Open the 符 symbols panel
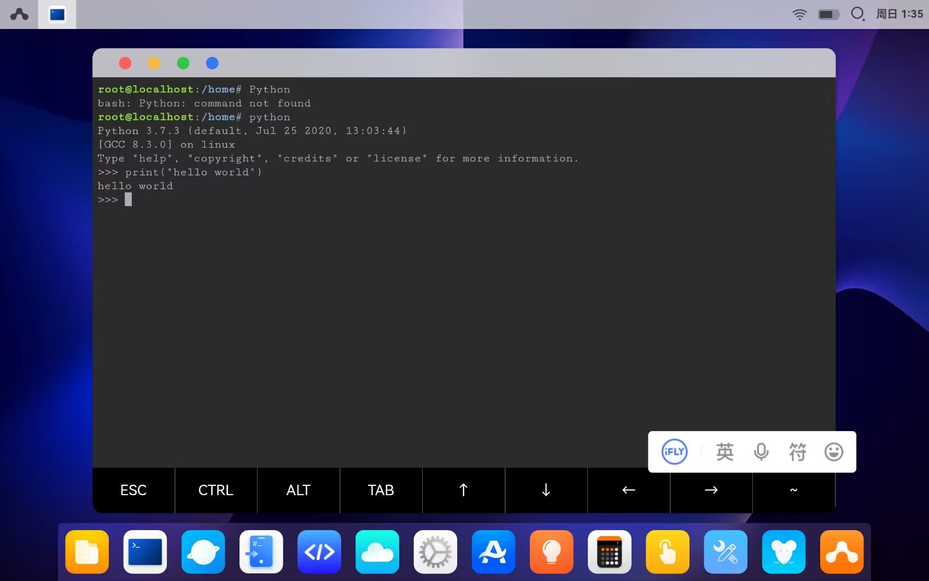Image resolution: width=929 pixels, height=581 pixels. coord(797,452)
